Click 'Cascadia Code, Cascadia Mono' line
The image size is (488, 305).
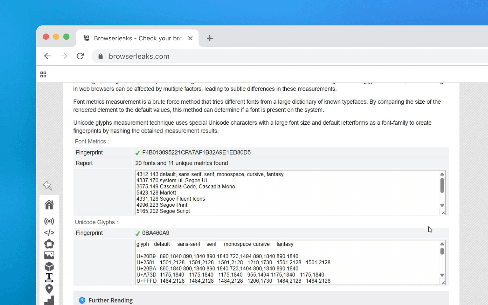(x=186, y=187)
